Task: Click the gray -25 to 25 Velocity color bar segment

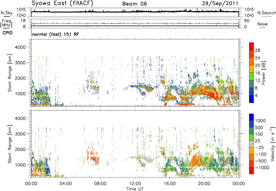Action: tap(252, 144)
